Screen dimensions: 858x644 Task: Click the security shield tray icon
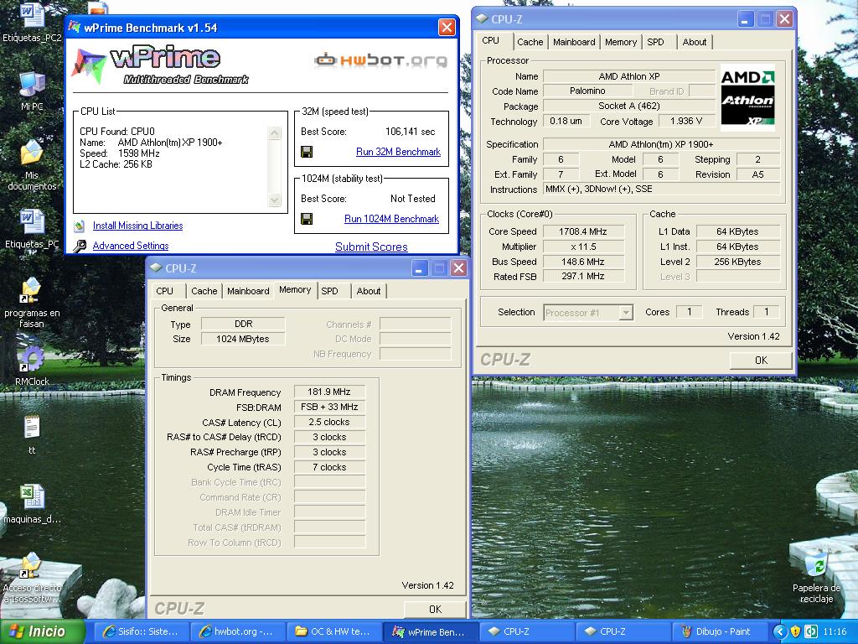(795, 631)
